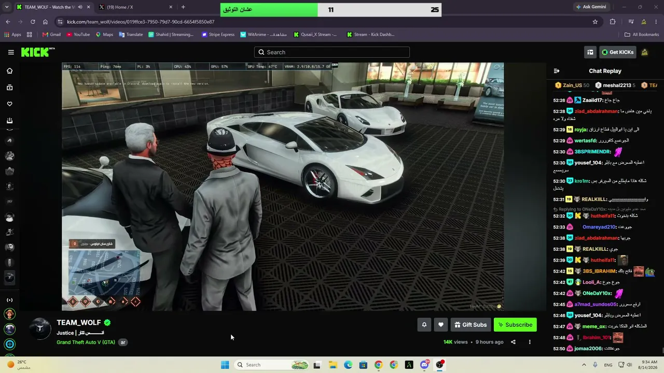Share this video

tap(513, 342)
